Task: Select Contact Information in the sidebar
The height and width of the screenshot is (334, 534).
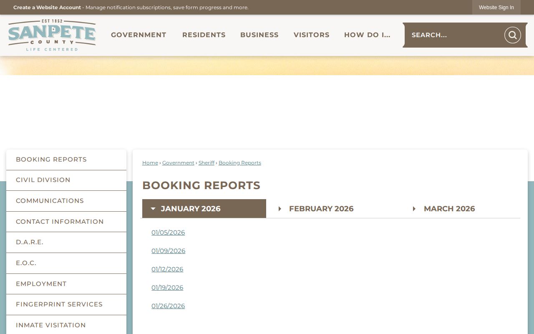Action: pyautogui.click(x=66, y=222)
